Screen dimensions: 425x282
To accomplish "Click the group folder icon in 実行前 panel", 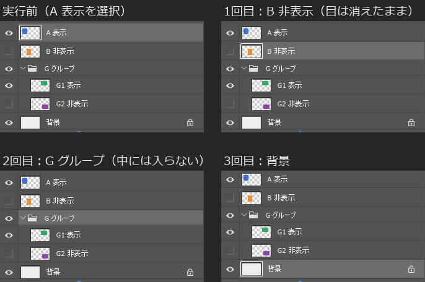I will [32, 69].
